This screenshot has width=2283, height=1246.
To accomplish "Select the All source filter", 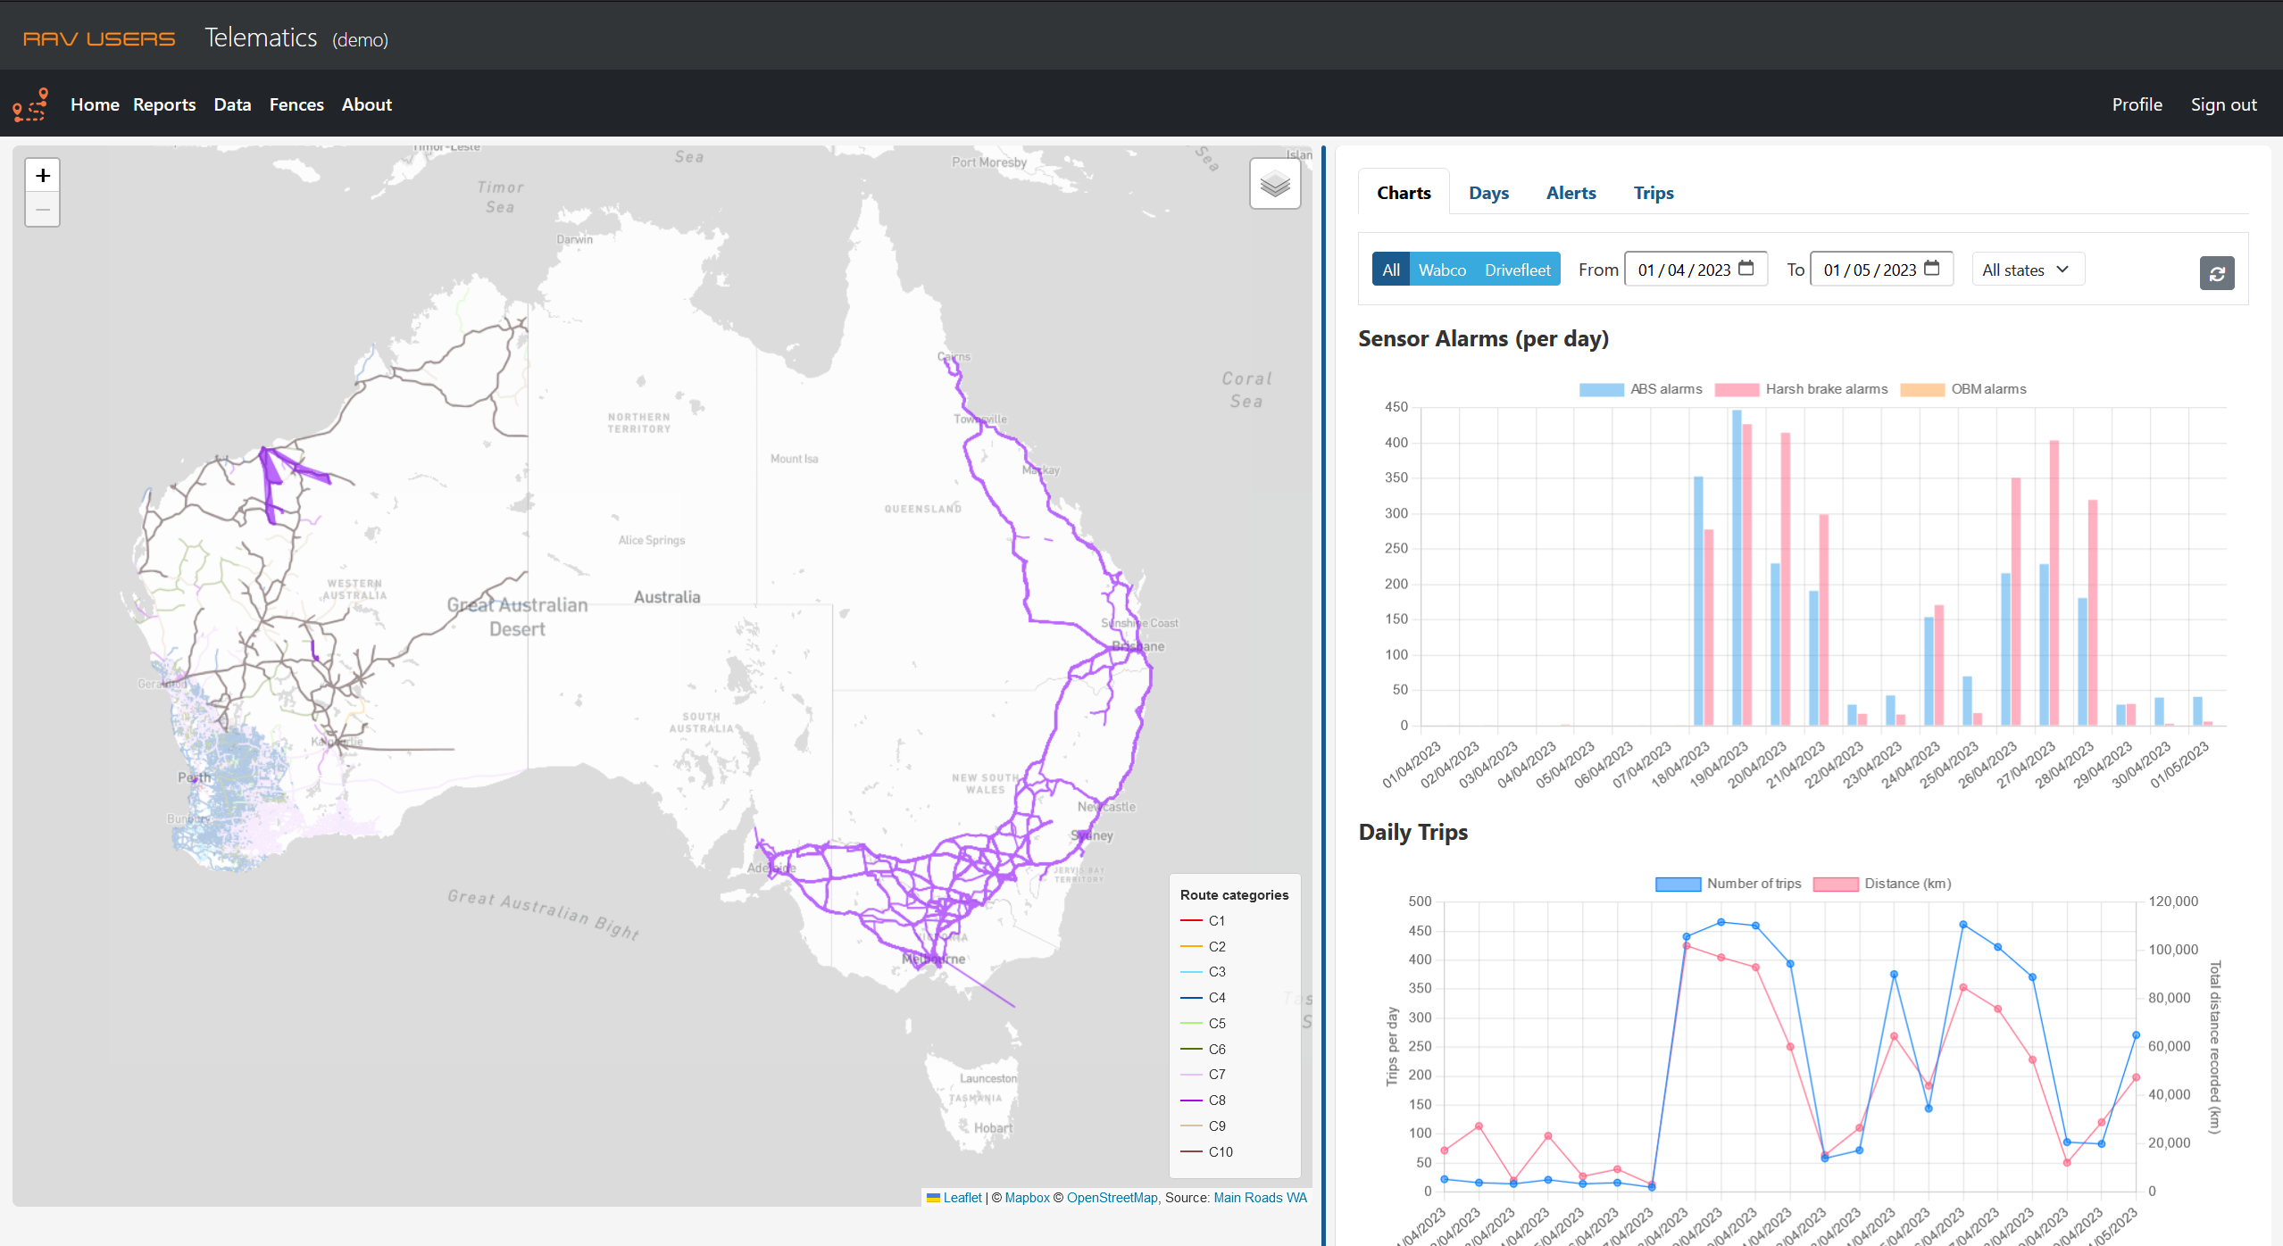I will [1390, 270].
